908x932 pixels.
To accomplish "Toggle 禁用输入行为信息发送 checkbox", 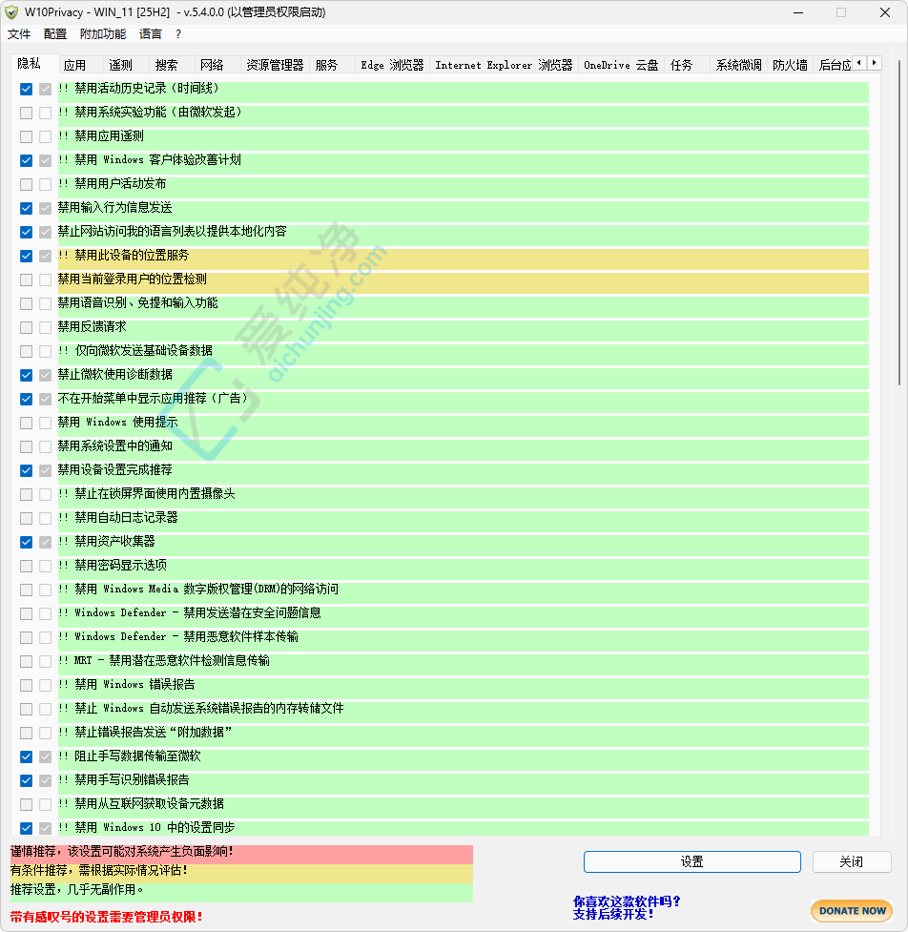I will 26,208.
